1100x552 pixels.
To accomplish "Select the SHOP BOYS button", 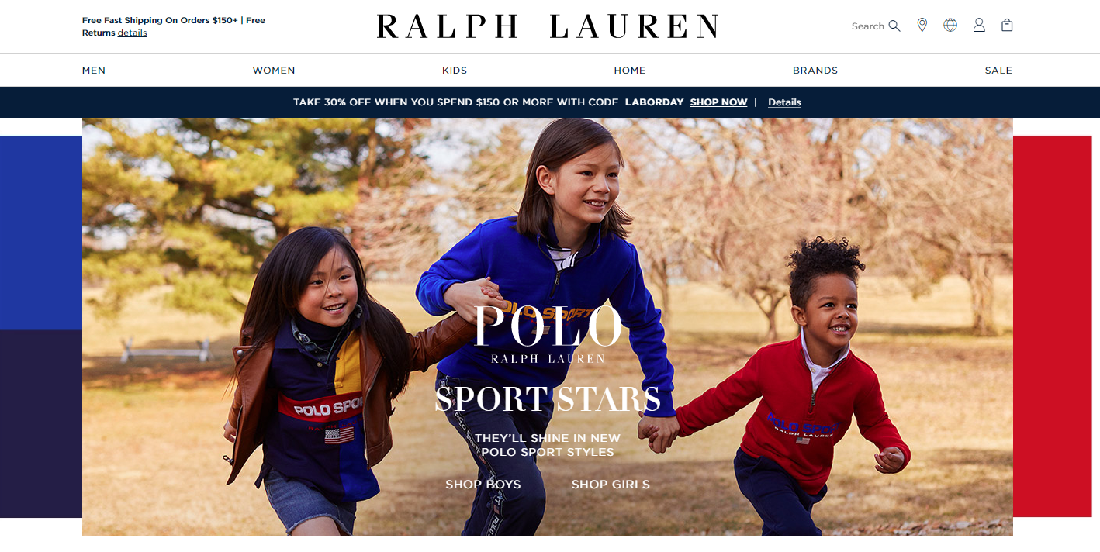I will [x=483, y=485].
